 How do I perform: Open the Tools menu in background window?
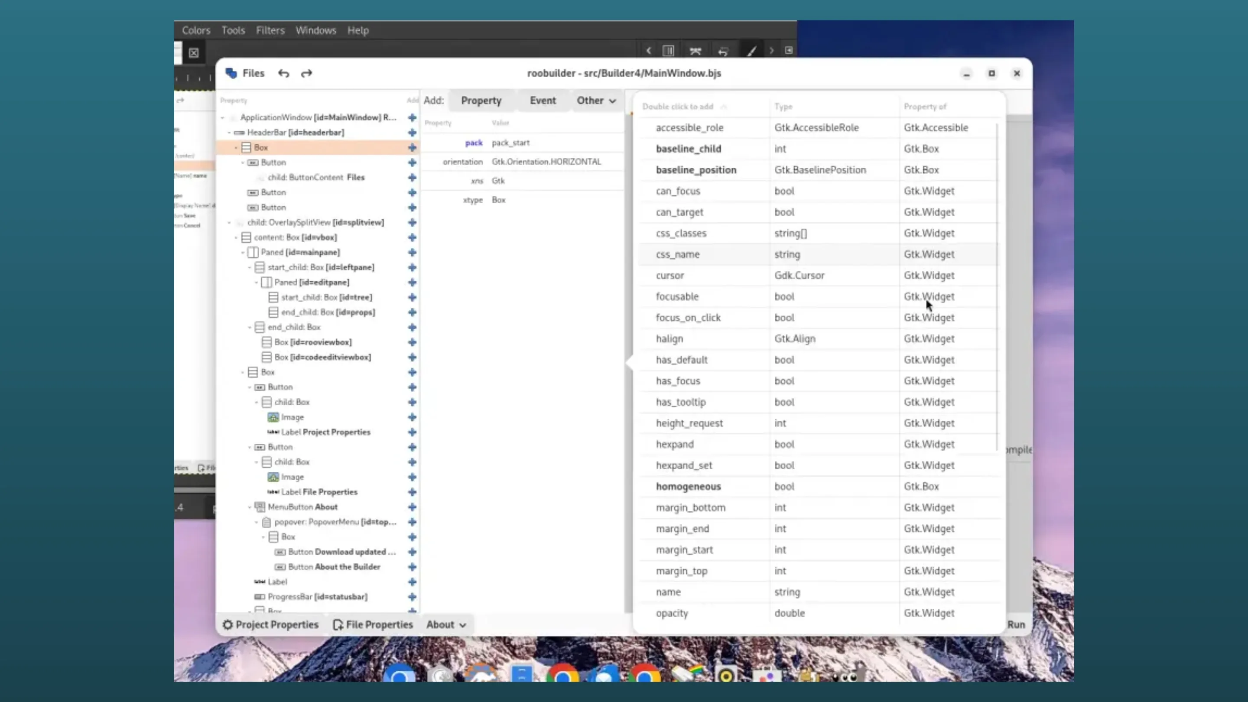click(233, 30)
